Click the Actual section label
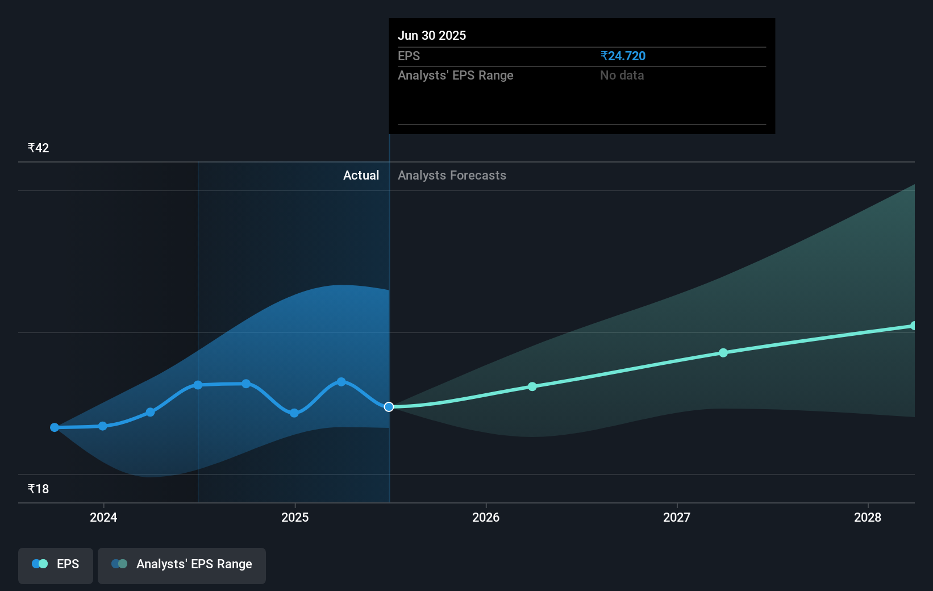Viewport: 933px width, 591px height. coord(361,176)
